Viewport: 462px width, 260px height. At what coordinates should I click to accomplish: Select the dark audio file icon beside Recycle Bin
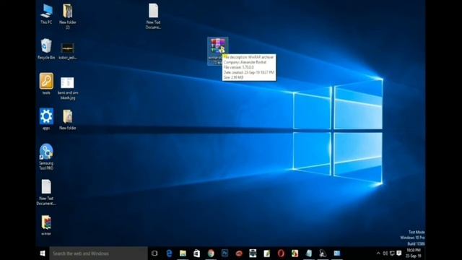point(67,51)
